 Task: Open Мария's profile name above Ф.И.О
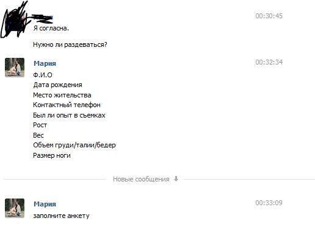pos(45,63)
